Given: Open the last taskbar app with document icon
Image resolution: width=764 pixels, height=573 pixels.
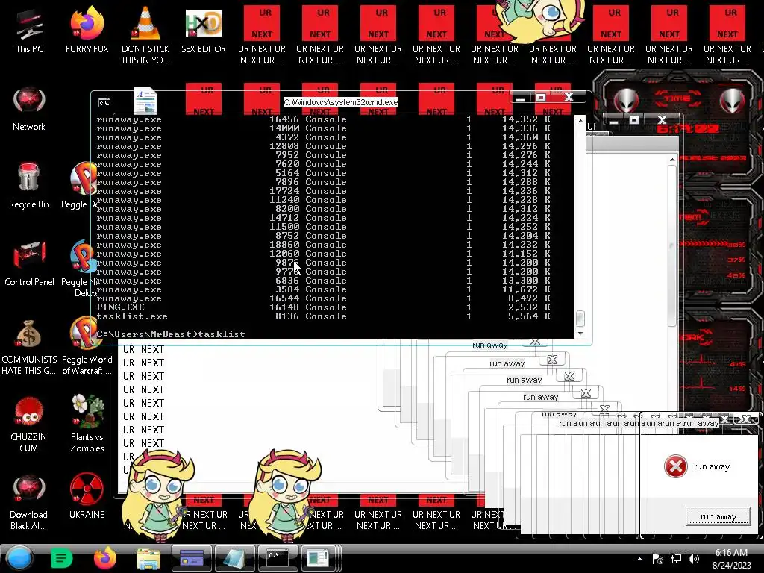Looking at the screenshot, I should click(x=319, y=558).
